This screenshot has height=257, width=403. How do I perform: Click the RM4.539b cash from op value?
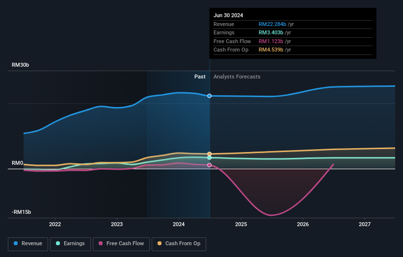(271, 50)
